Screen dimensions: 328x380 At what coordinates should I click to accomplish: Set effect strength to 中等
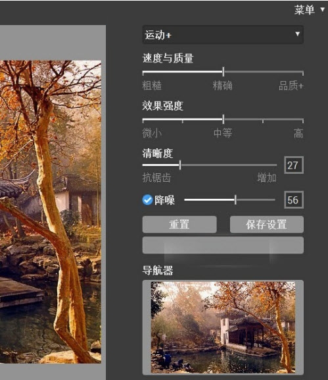tap(223, 133)
